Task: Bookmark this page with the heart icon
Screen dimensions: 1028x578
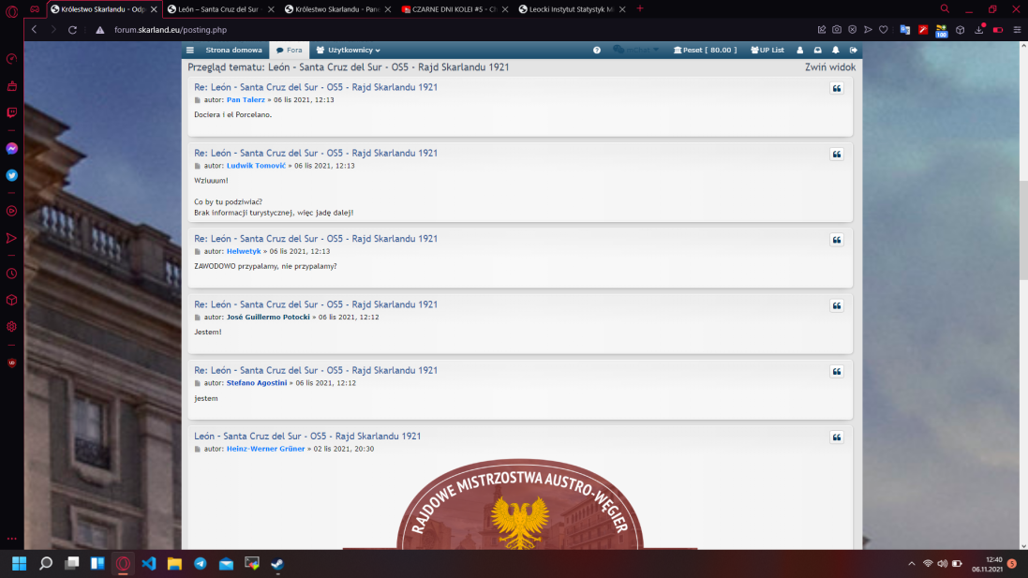Action: [884, 29]
